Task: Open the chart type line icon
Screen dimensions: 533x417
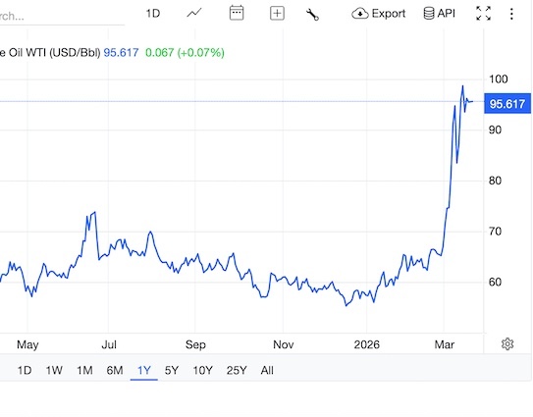Action: tap(194, 14)
